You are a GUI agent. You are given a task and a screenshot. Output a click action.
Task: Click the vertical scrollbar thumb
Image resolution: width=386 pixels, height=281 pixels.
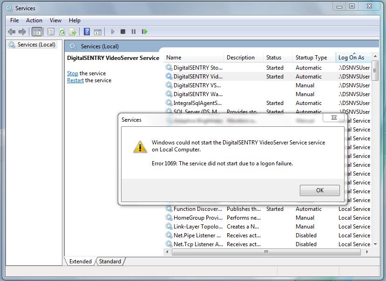click(x=375, y=71)
